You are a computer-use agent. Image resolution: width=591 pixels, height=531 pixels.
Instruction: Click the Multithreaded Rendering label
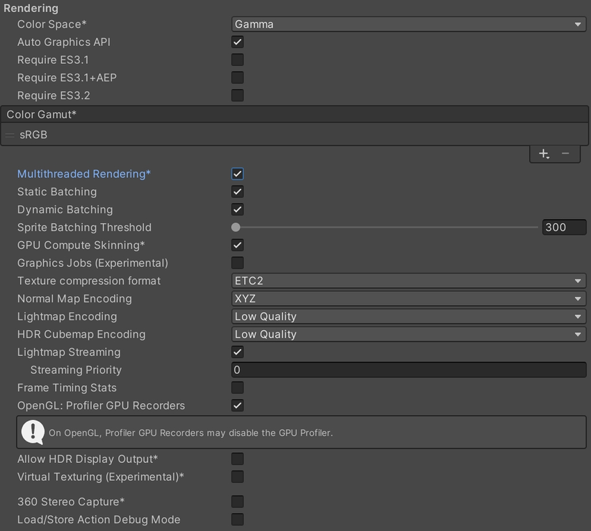point(83,174)
